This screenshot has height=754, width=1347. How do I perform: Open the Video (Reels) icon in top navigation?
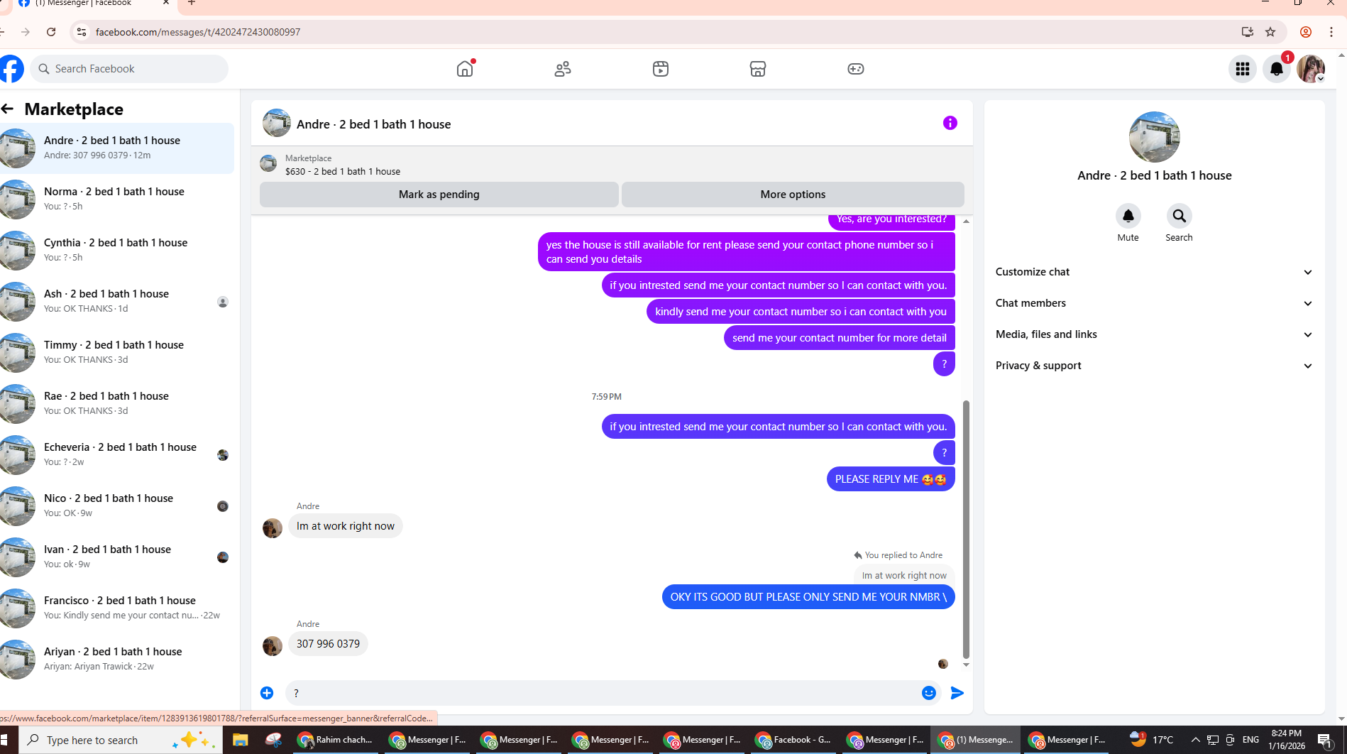(661, 69)
